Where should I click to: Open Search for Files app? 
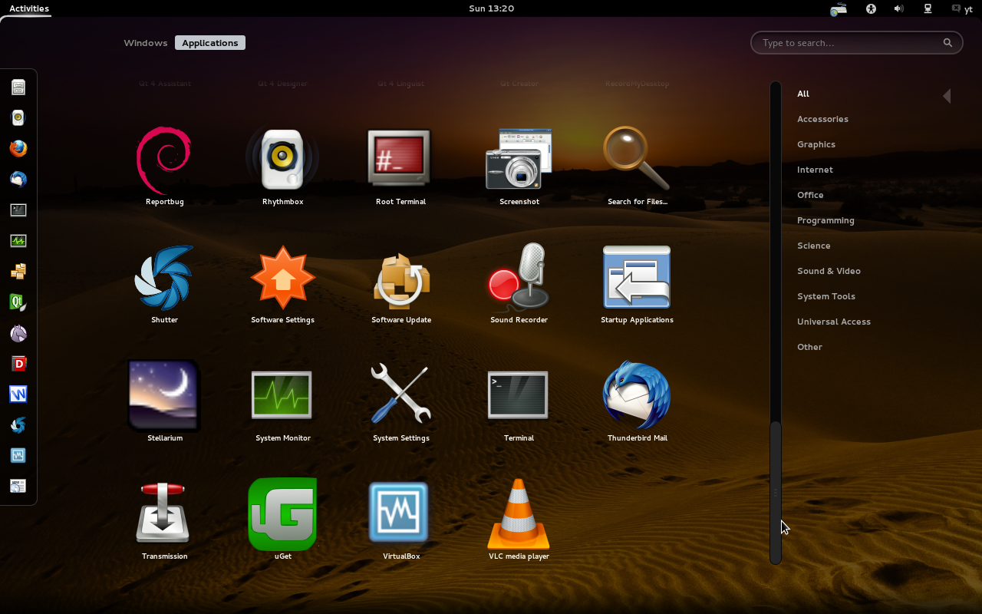tap(637, 166)
